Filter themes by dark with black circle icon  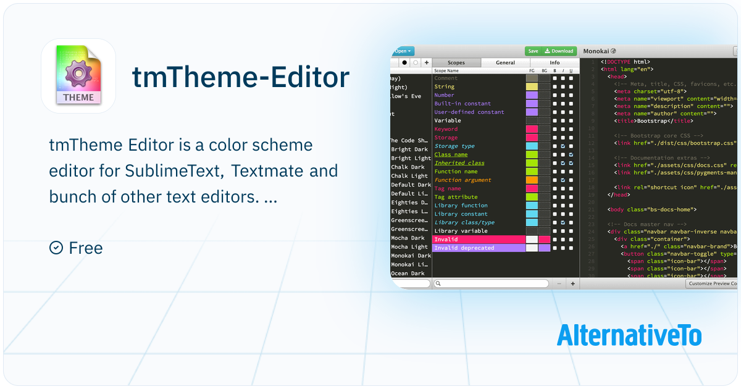coord(404,62)
